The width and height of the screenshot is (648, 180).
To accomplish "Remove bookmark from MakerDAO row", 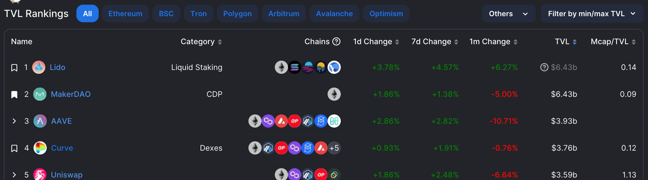I will (x=14, y=94).
